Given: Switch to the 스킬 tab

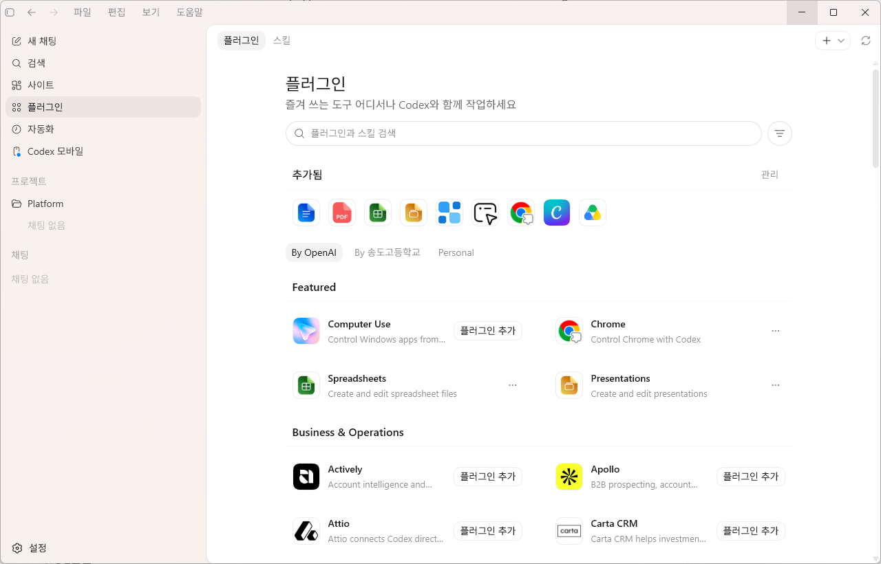Looking at the screenshot, I should 282,41.
